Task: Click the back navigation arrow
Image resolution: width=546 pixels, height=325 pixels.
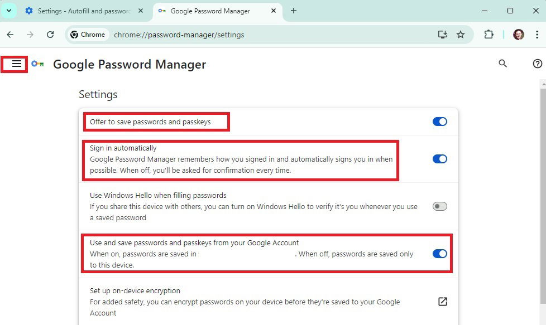Action: [9, 34]
